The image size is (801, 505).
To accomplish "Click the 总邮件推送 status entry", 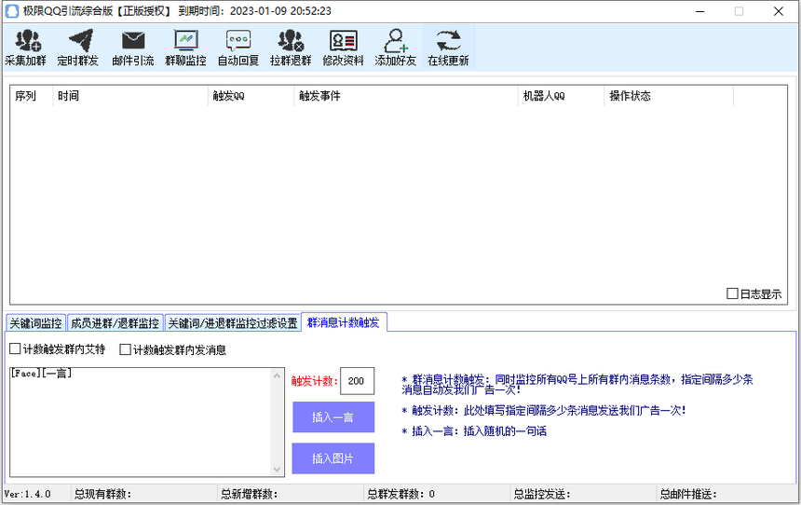I will click(x=688, y=494).
